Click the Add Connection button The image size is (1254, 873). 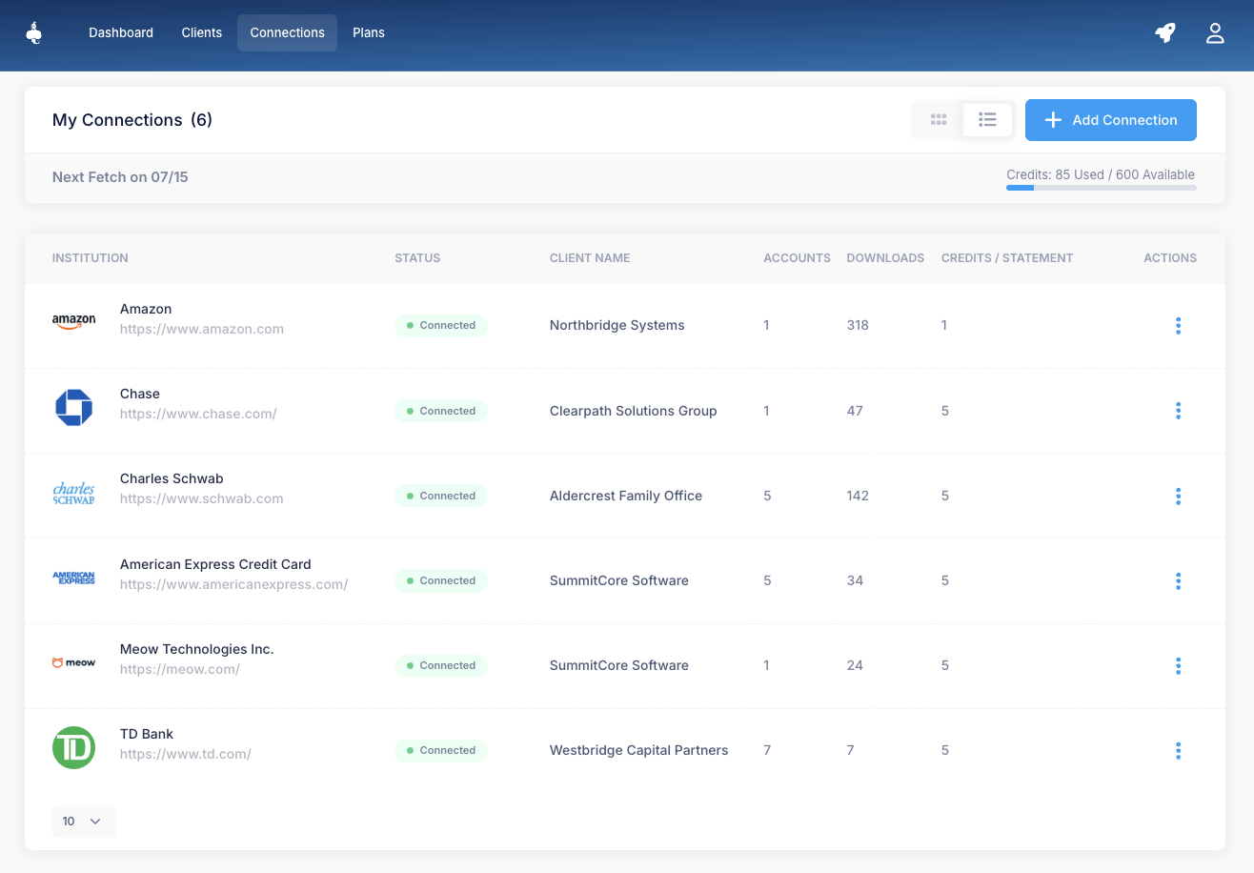(x=1110, y=120)
